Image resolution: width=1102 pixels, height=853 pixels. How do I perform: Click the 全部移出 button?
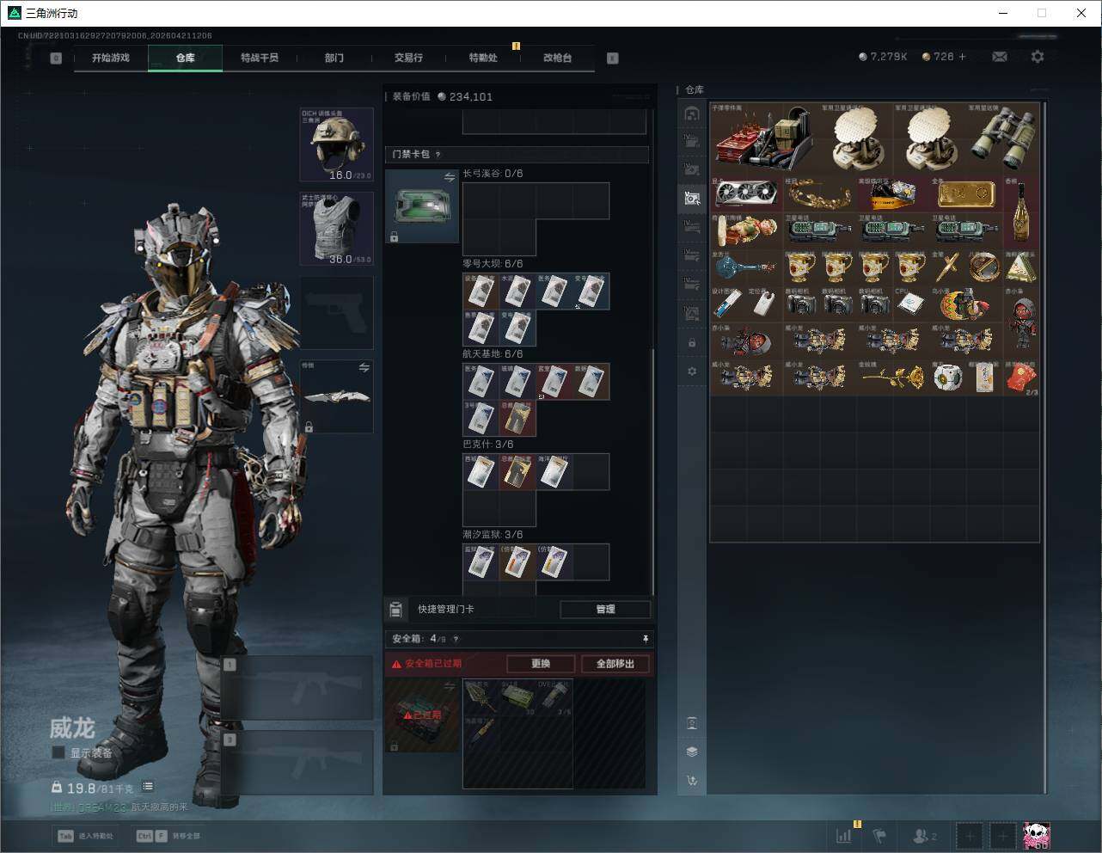click(615, 664)
